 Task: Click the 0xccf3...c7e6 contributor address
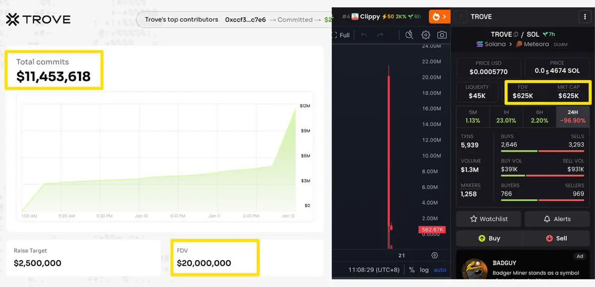click(245, 20)
